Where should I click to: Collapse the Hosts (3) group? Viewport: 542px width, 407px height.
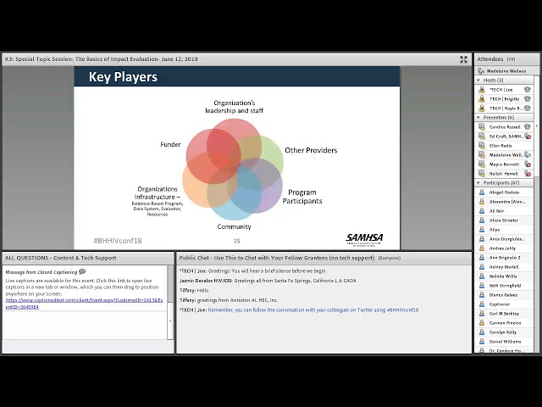pos(478,81)
